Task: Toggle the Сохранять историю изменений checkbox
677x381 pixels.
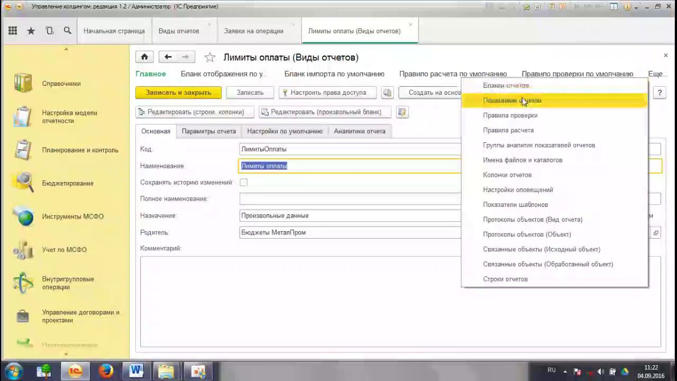Action: (x=243, y=183)
